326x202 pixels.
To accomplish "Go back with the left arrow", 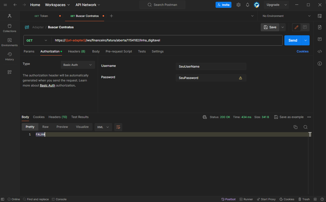I will pos(15,5).
